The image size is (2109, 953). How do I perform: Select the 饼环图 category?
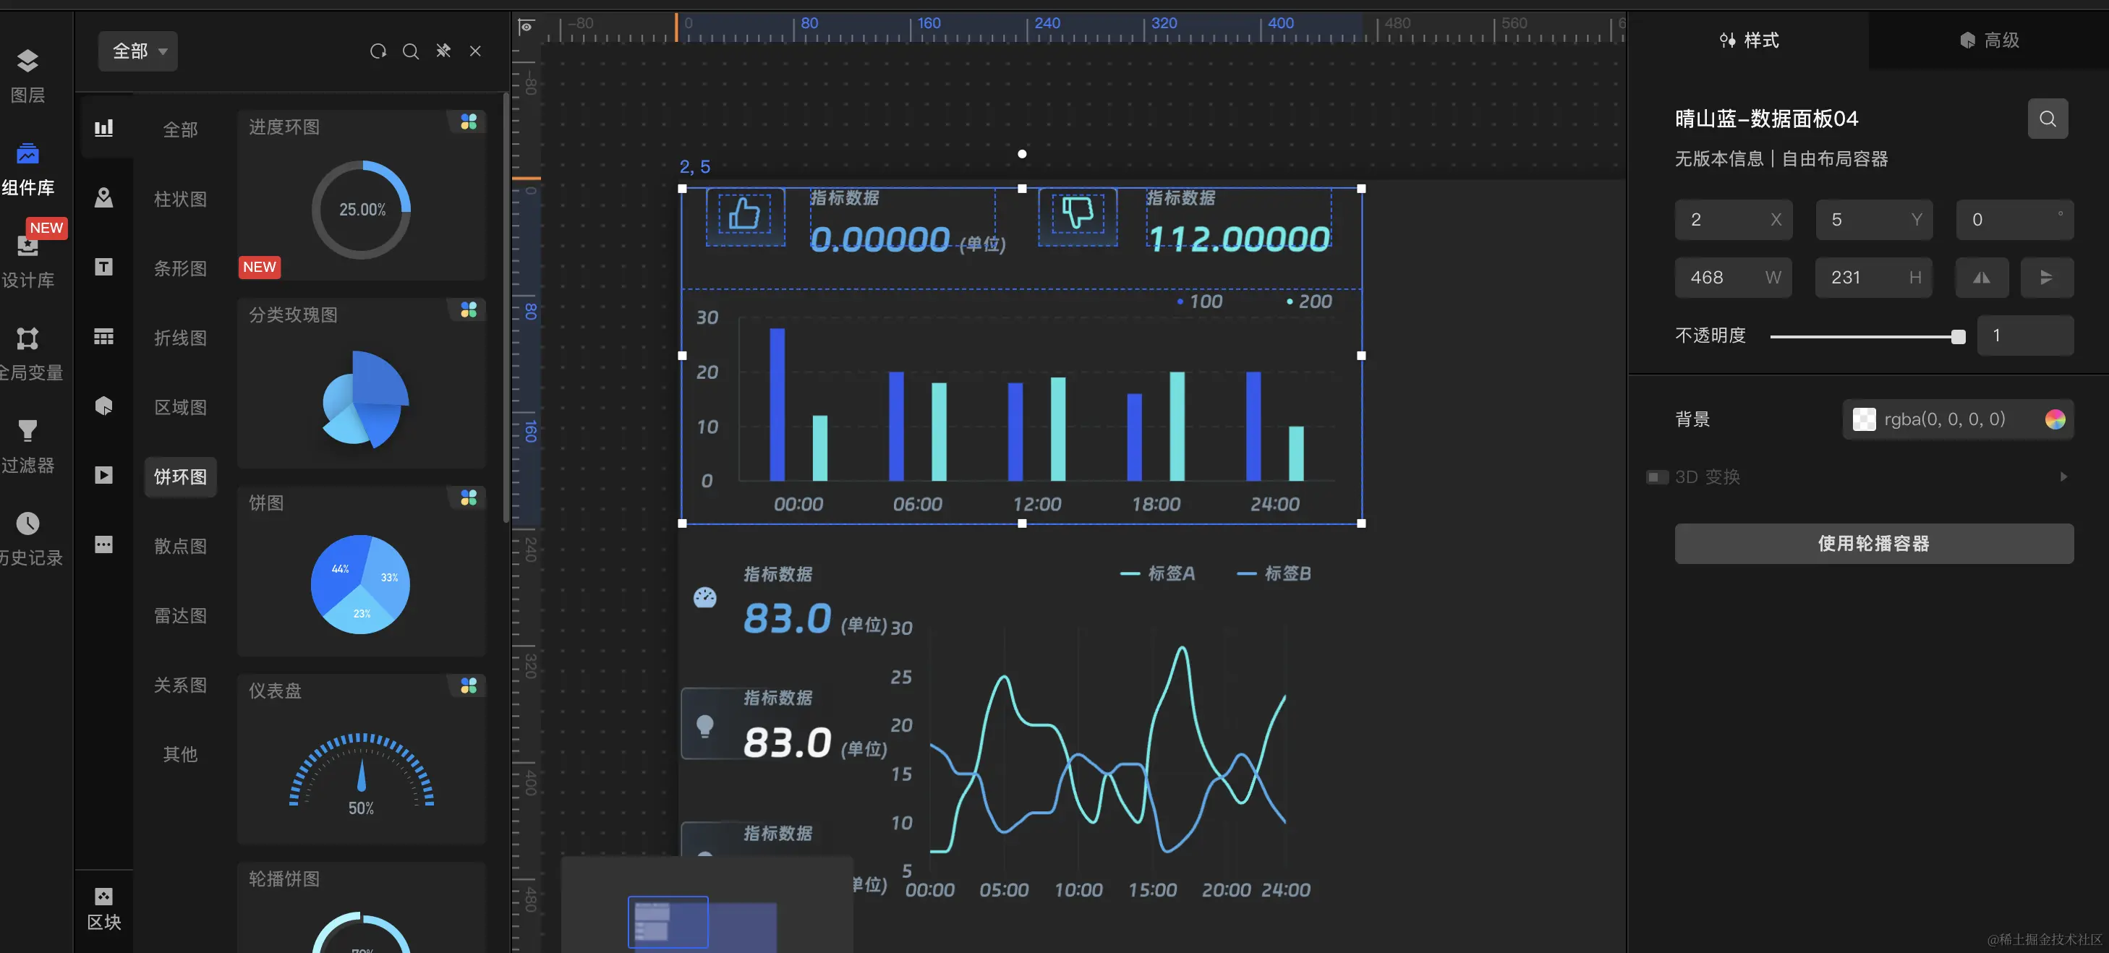[x=180, y=476]
